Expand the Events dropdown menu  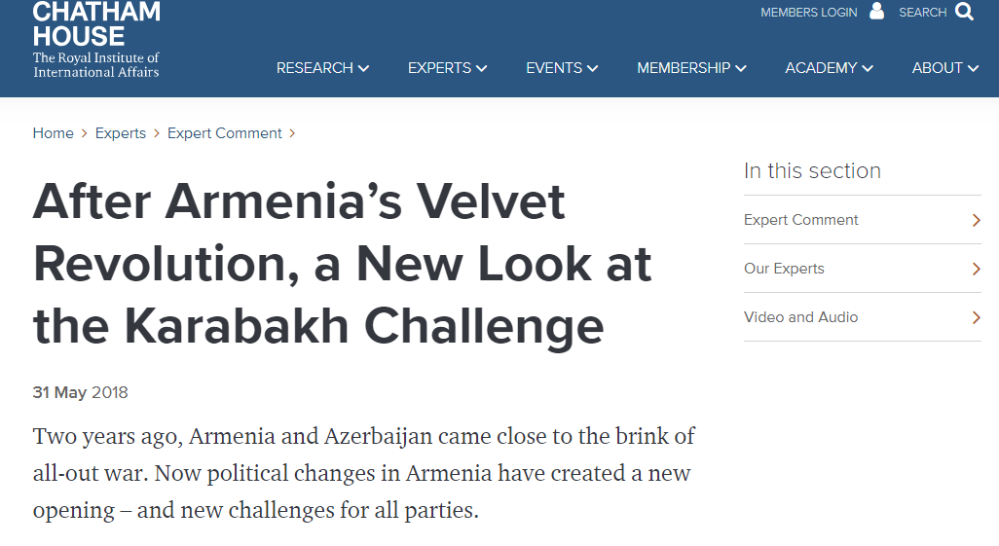click(x=562, y=68)
